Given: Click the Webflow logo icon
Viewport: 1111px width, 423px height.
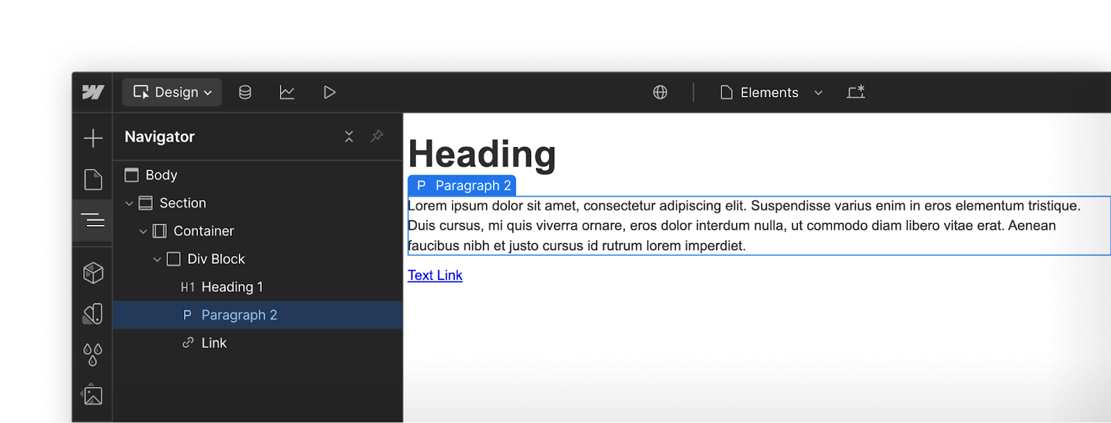Looking at the screenshot, I should click(x=93, y=92).
